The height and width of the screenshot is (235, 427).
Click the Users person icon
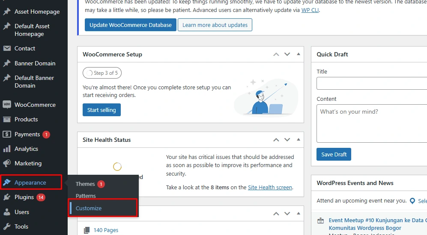pos(7,212)
